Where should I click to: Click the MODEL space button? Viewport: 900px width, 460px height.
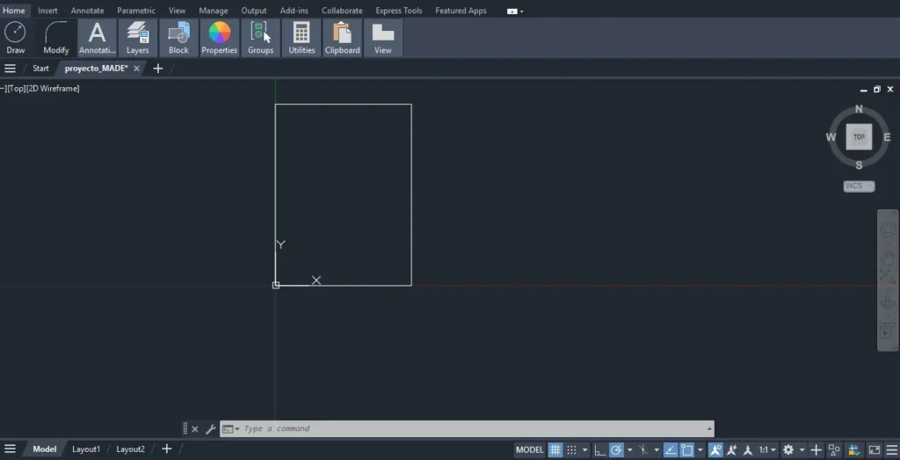click(x=530, y=449)
